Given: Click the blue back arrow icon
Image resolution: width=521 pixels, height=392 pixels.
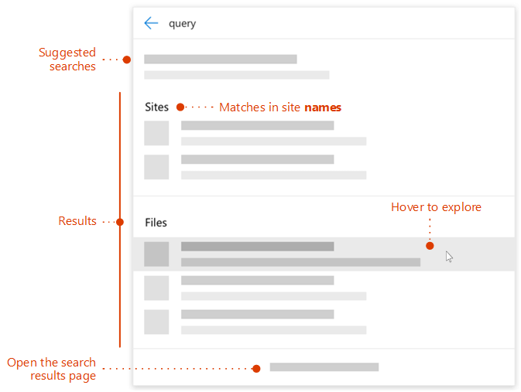Looking at the screenshot, I should coord(151,23).
